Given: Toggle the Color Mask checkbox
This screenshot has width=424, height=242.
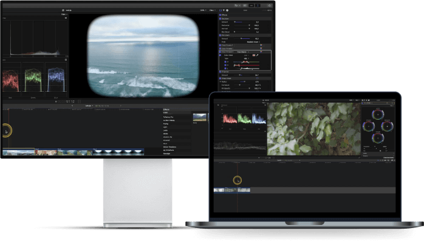Looking at the screenshot, I should pos(220,55).
